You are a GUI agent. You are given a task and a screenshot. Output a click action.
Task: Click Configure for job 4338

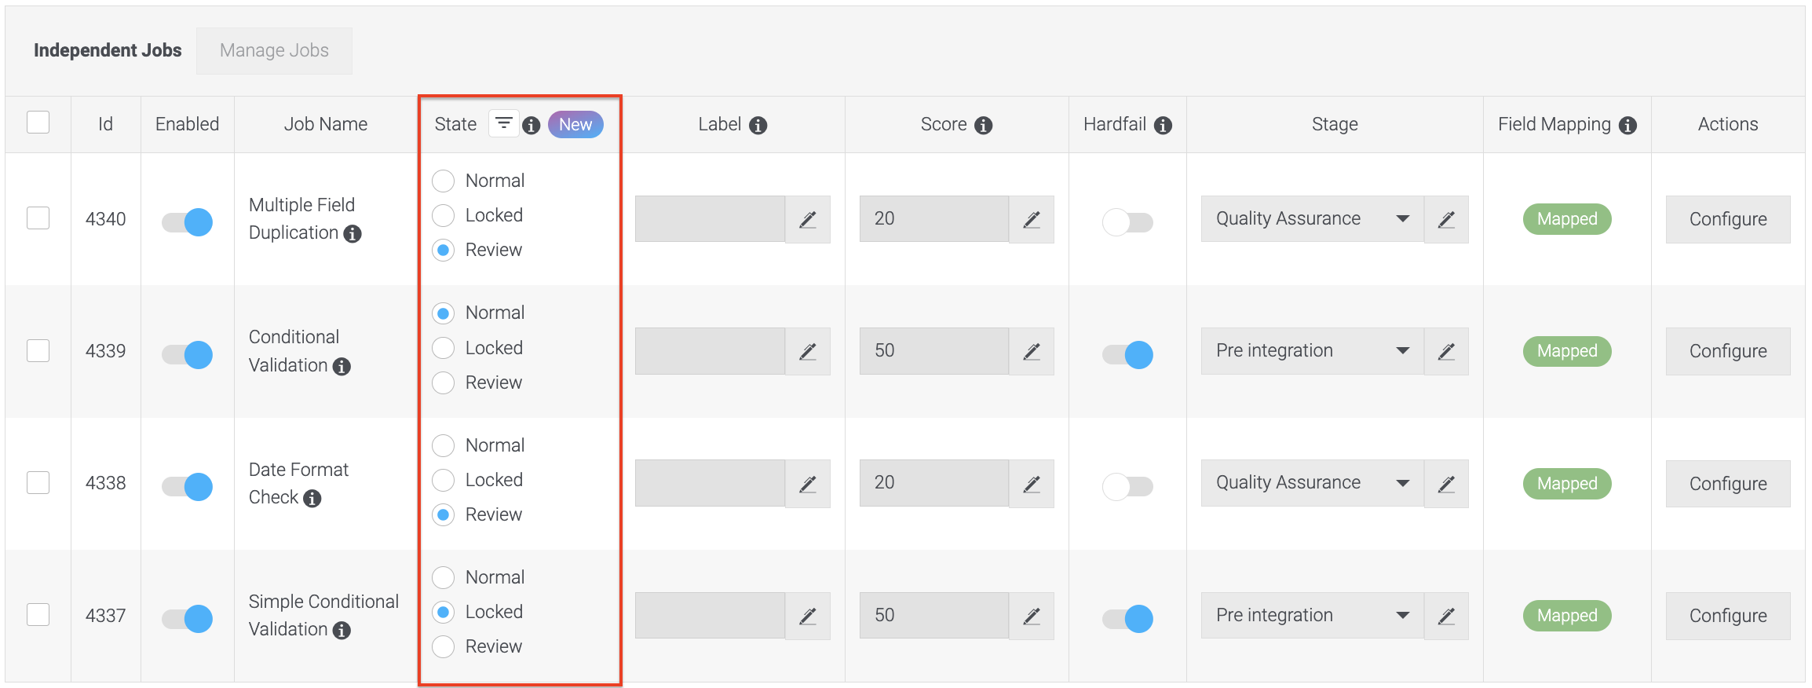tap(1728, 484)
